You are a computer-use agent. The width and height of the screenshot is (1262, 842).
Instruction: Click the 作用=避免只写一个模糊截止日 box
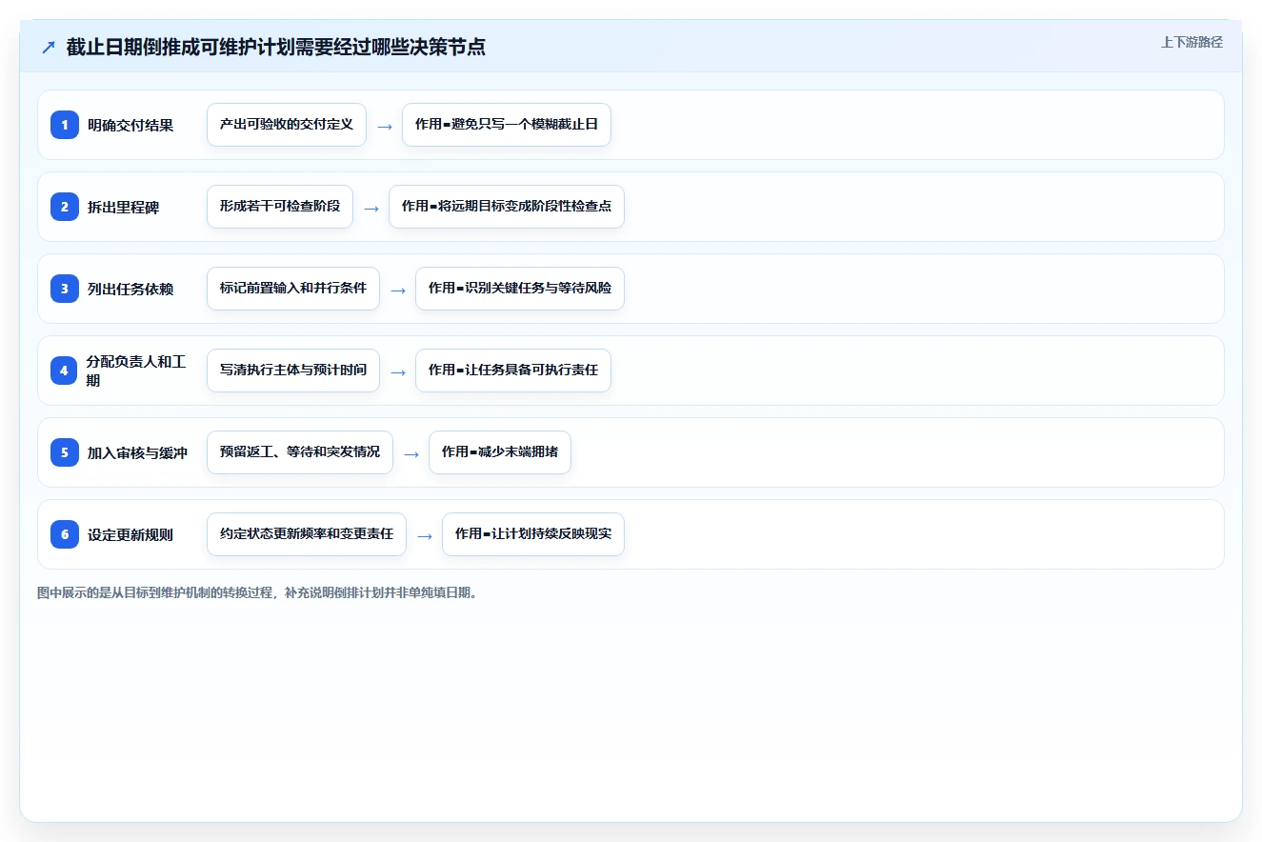507,125
